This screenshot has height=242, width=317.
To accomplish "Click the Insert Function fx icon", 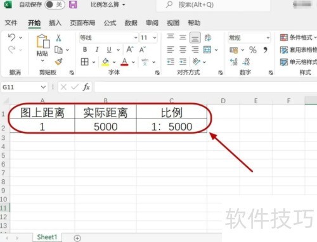I will pos(86,87).
